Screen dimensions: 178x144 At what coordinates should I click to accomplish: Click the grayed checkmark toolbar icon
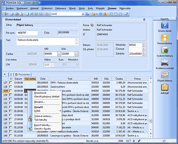pyautogui.click(x=32, y=14)
